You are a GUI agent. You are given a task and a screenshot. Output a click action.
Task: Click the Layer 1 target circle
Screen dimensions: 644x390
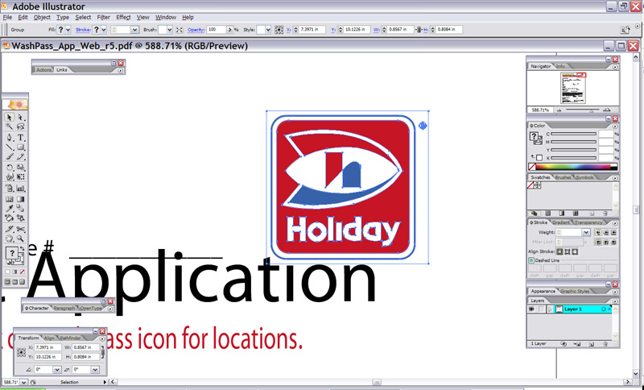tap(603, 309)
